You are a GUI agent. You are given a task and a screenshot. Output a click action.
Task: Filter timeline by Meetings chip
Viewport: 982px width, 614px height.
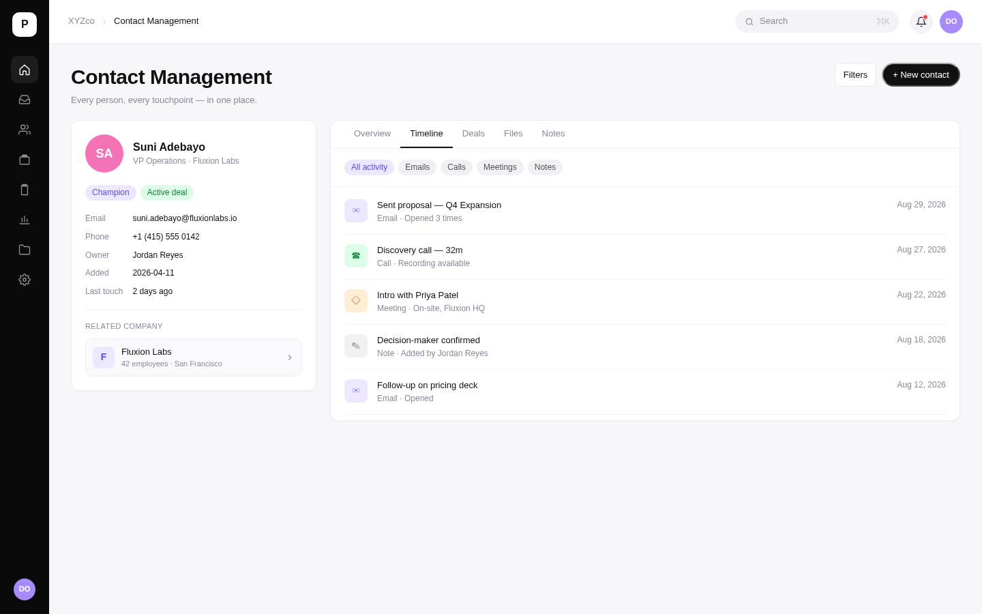(x=500, y=167)
